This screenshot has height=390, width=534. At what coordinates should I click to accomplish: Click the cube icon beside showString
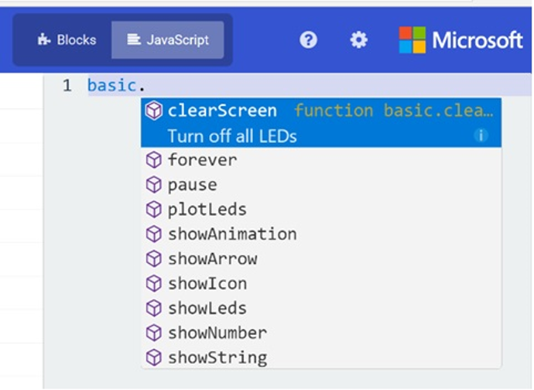pos(154,357)
